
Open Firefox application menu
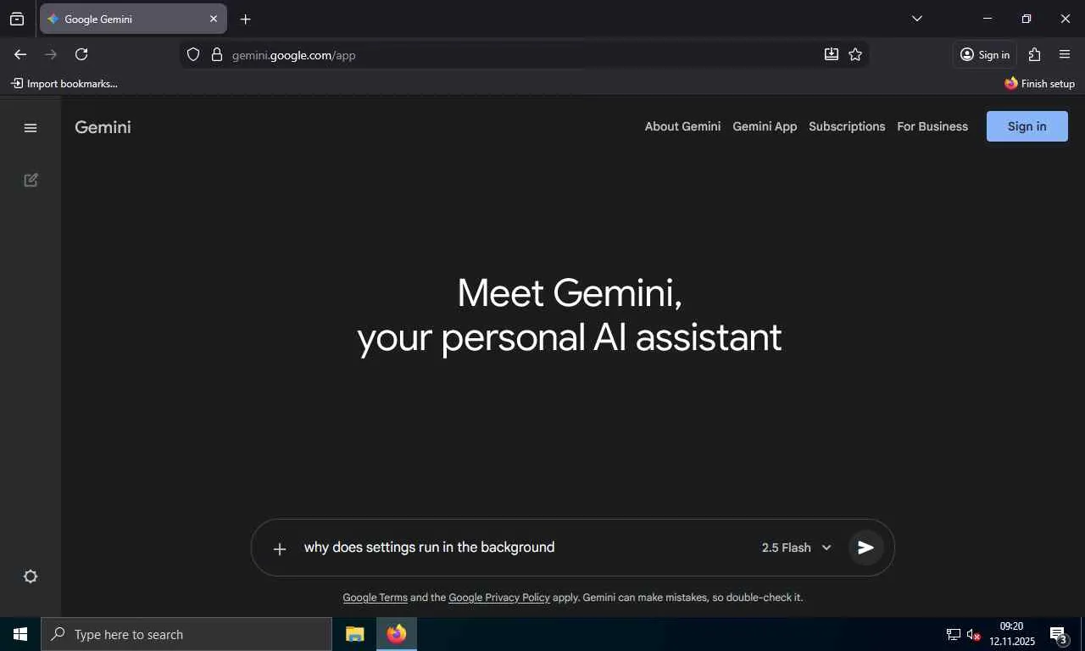(x=1065, y=54)
